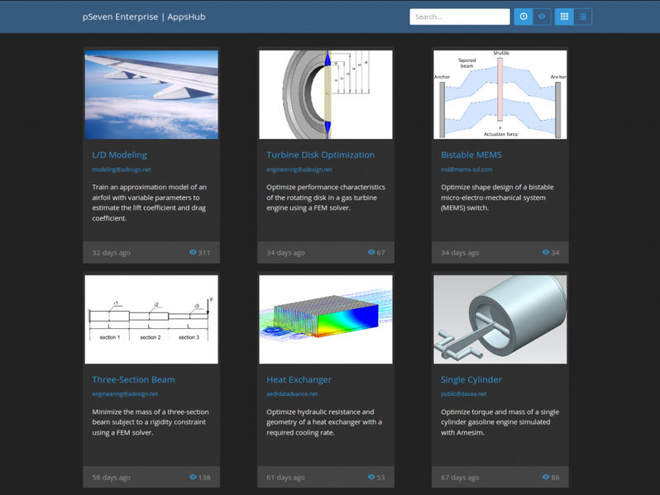Screen dimensions: 660x495
Task: Open the pSeven Enterprise AppsHub home link
Action: click(x=144, y=17)
